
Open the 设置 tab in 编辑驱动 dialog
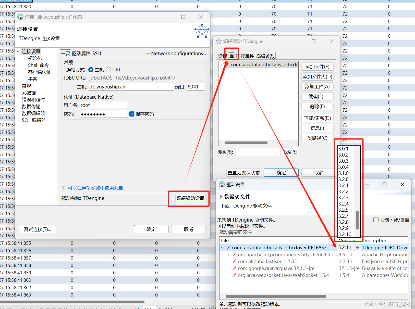[x=223, y=56]
